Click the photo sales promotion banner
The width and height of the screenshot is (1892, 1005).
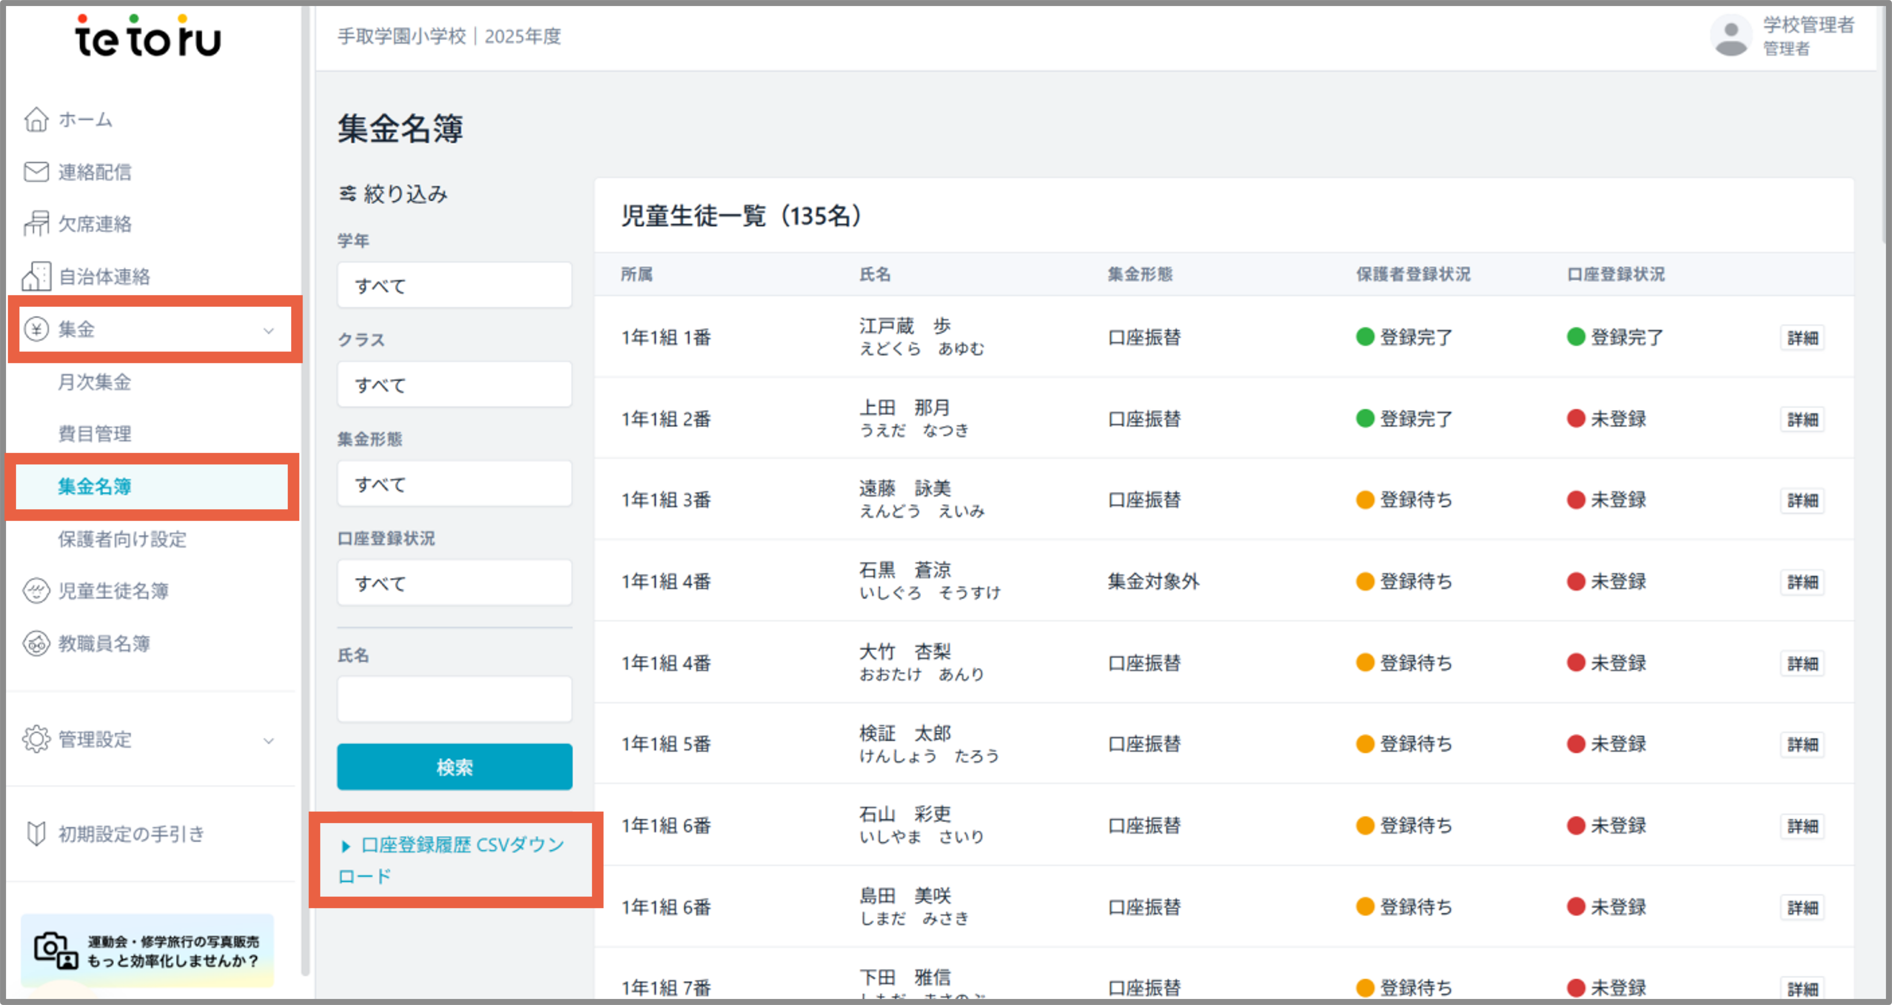[147, 951]
